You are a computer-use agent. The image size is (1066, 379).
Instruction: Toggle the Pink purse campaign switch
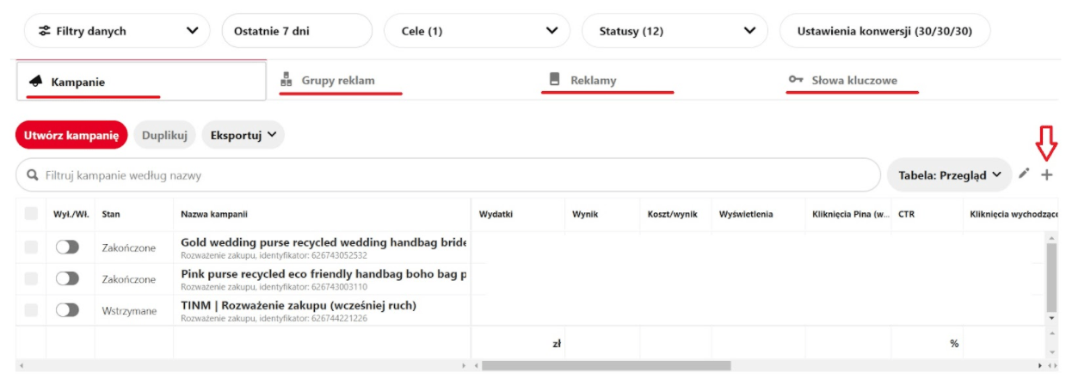pyautogui.click(x=67, y=278)
